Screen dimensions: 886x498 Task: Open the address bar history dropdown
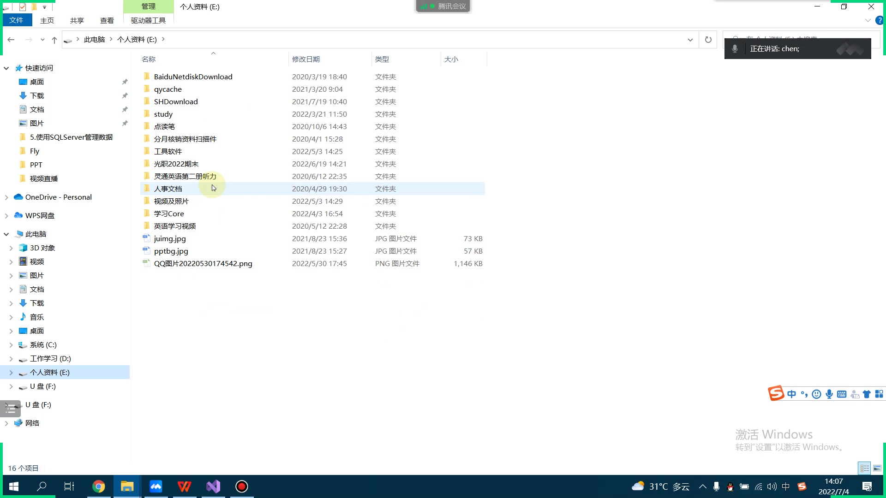click(x=690, y=40)
